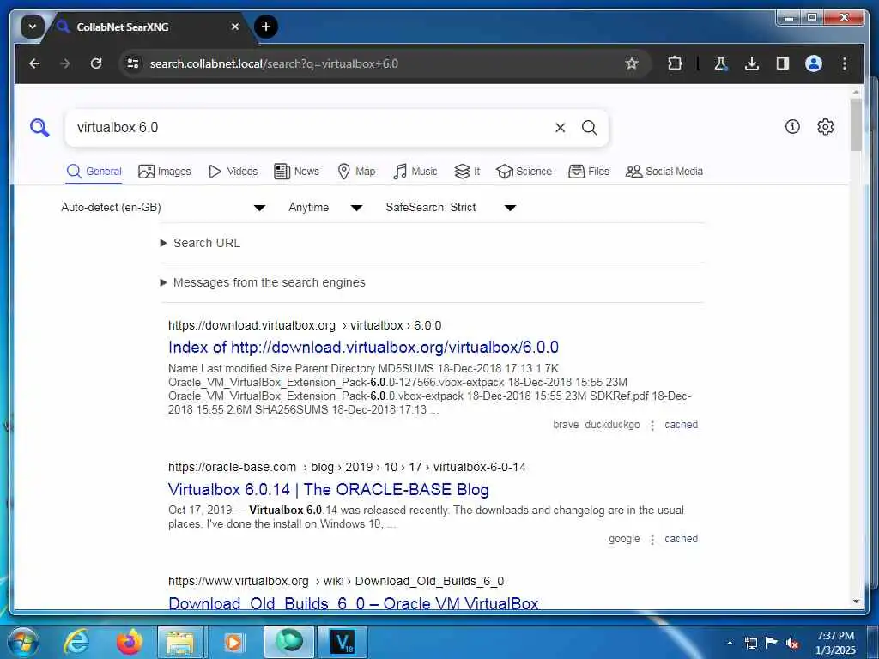The height and width of the screenshot is (659, 879).
Task: Switch to Science results
Action: 524,172
